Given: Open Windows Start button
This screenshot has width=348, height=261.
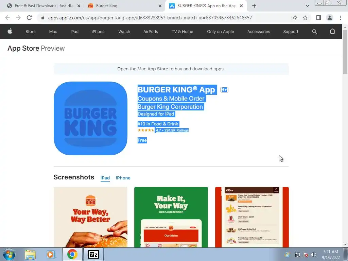Looking at the screenshot, I should coord(9,254).
